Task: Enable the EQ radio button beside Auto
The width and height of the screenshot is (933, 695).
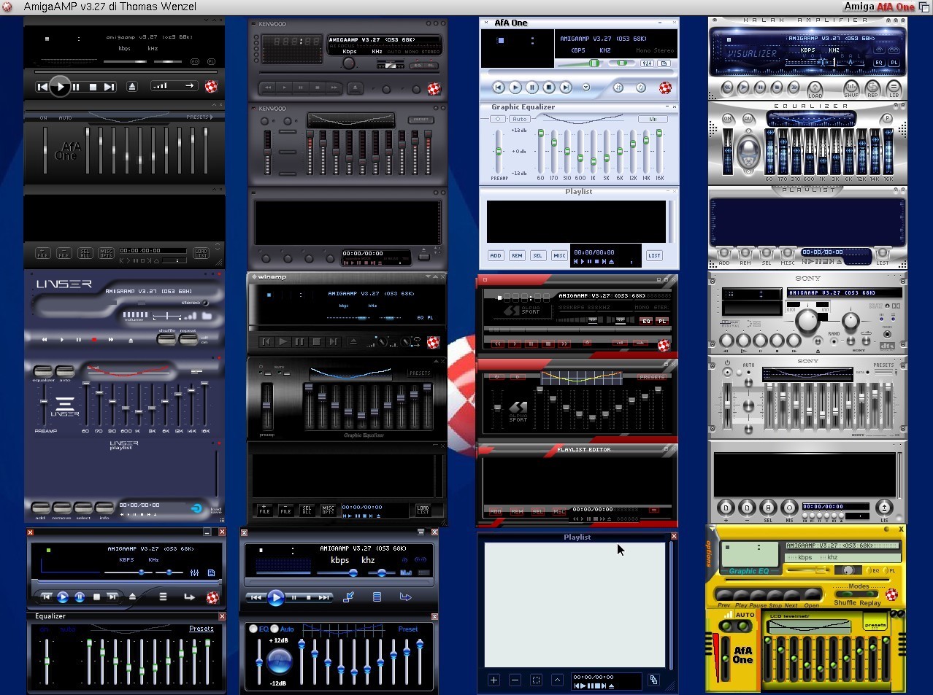Action: point(253,629)
